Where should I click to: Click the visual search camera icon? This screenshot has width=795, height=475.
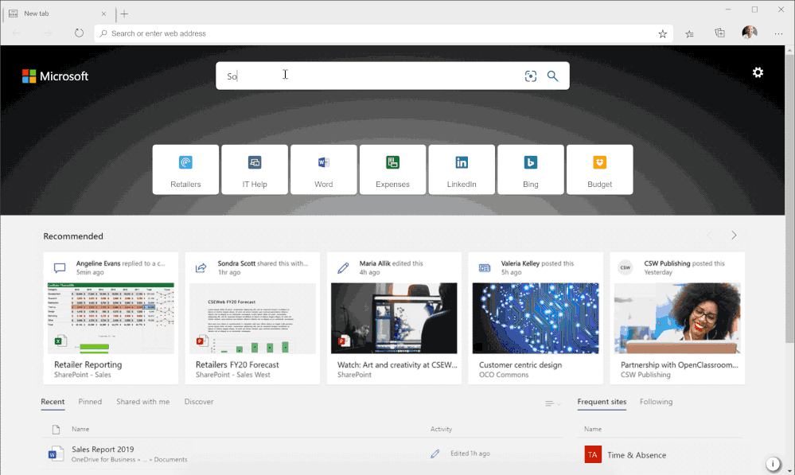(530, 76)
